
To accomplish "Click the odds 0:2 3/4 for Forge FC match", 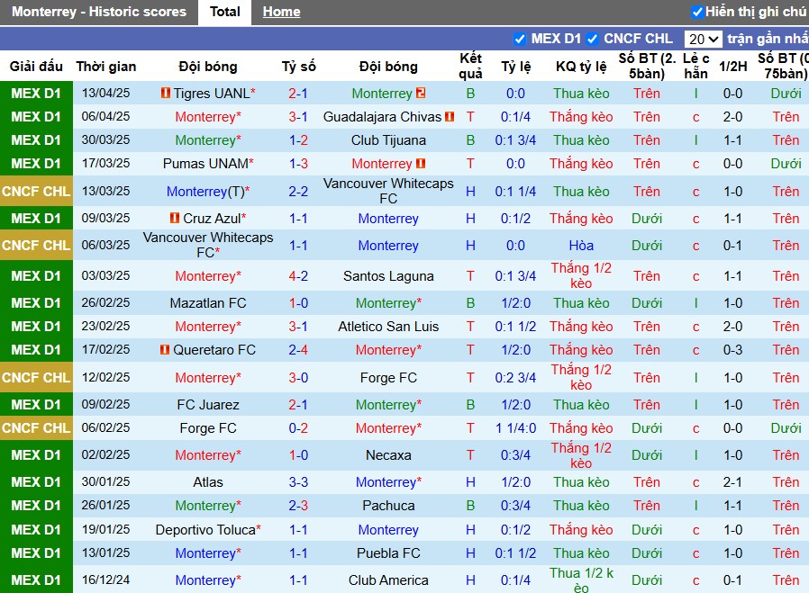I will (x=515, y=378).
